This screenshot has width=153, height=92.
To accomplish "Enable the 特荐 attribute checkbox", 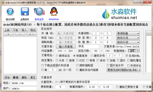I will coord(88,60).
